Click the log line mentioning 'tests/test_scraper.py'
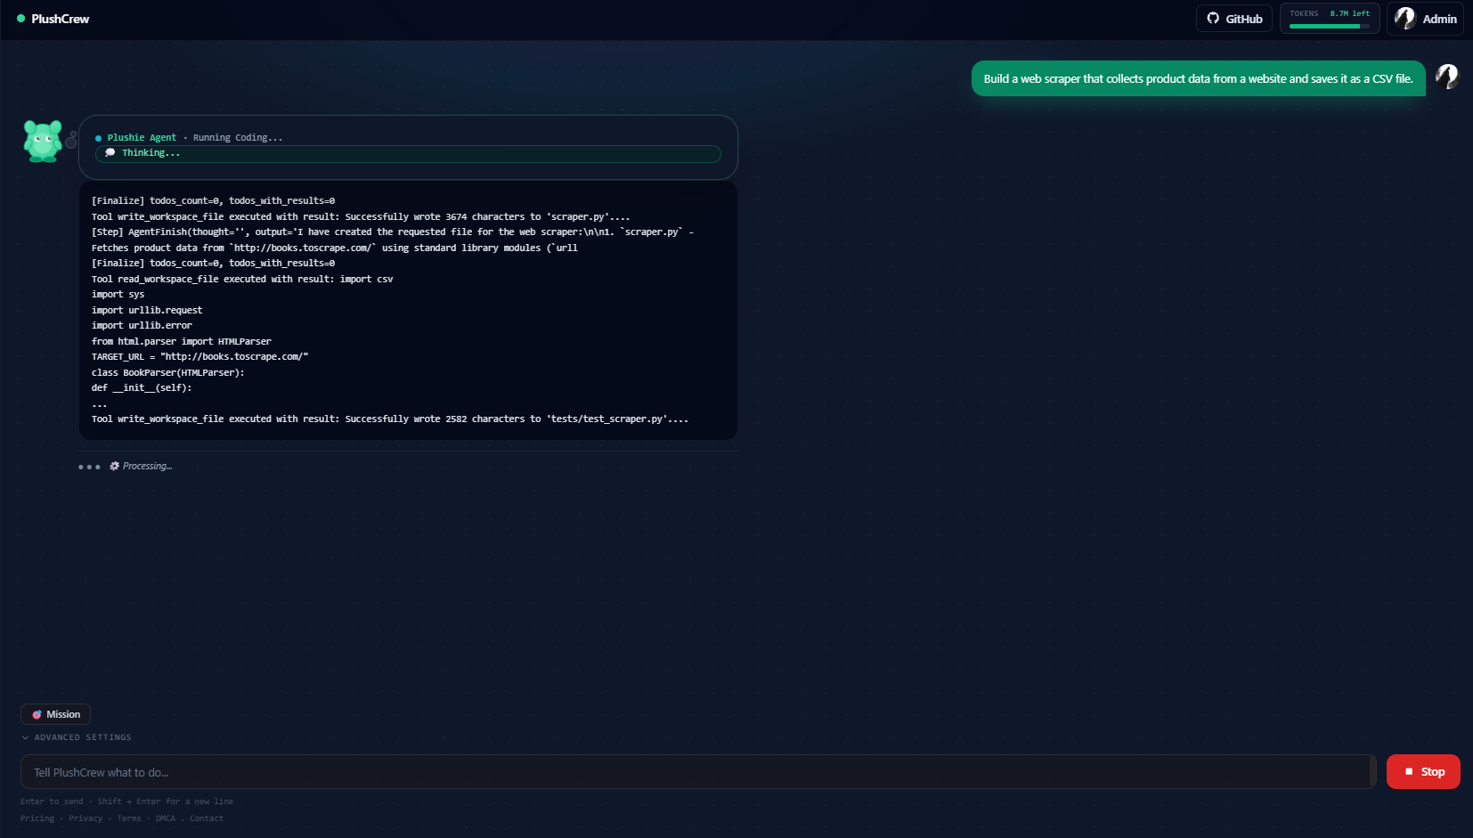Image resolution: width=1473 pixels, height=838 pixels. pos(390,419)
